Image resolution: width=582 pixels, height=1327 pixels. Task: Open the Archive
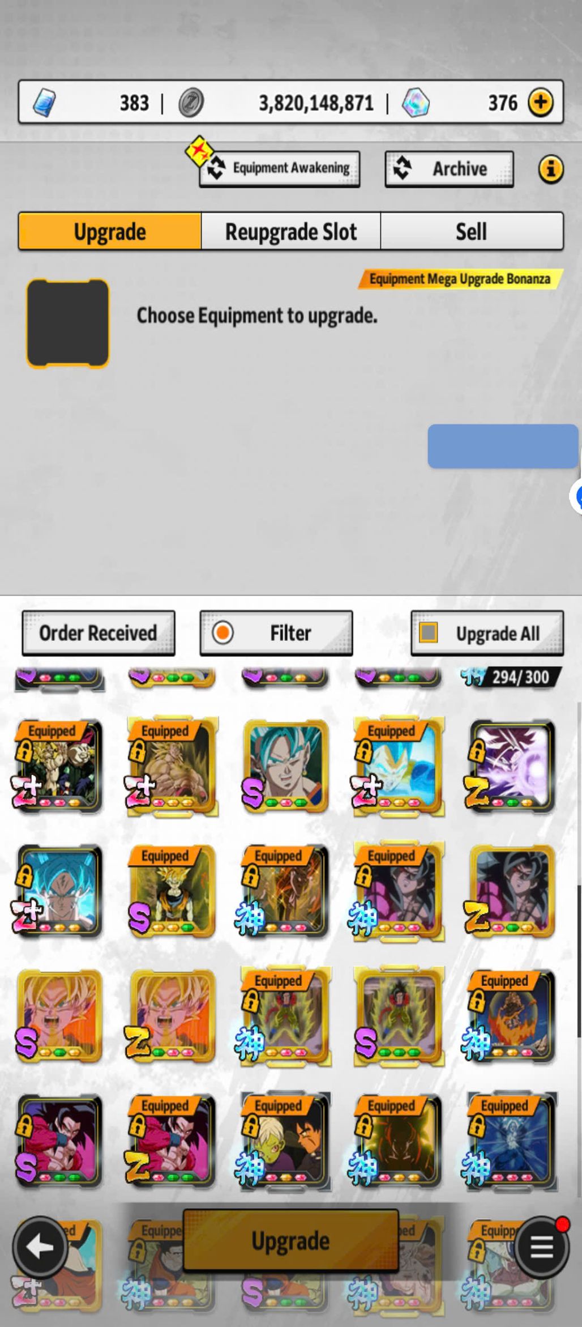pos(449,168)
